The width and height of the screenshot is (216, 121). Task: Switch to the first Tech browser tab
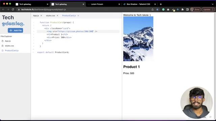tap(32, 4)
